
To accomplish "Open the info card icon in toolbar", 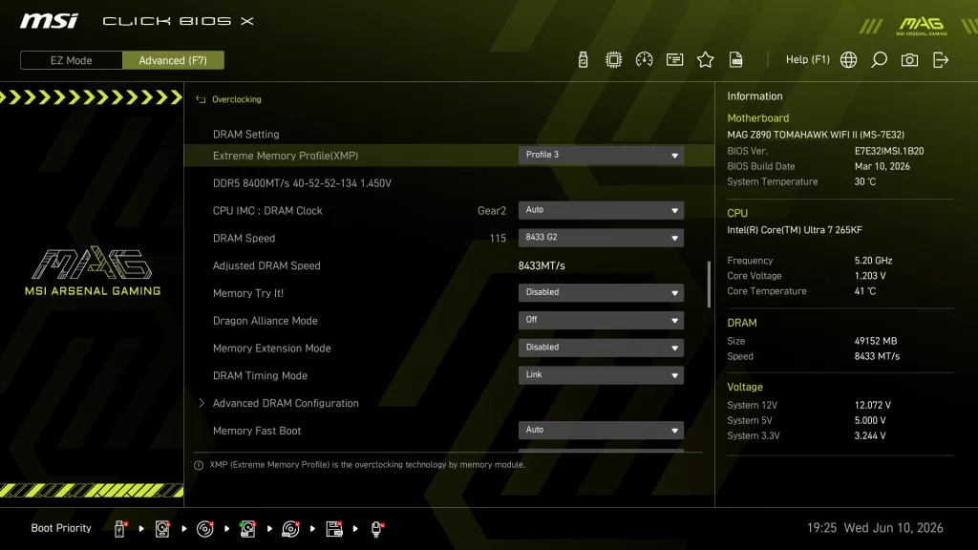I will [674, 60].
